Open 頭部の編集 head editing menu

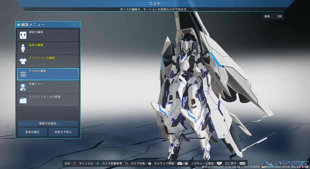(x=48, y=35)
